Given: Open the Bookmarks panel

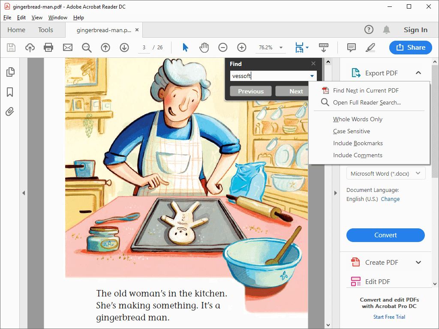Looking at the screenshot, I should pos(10,92).
